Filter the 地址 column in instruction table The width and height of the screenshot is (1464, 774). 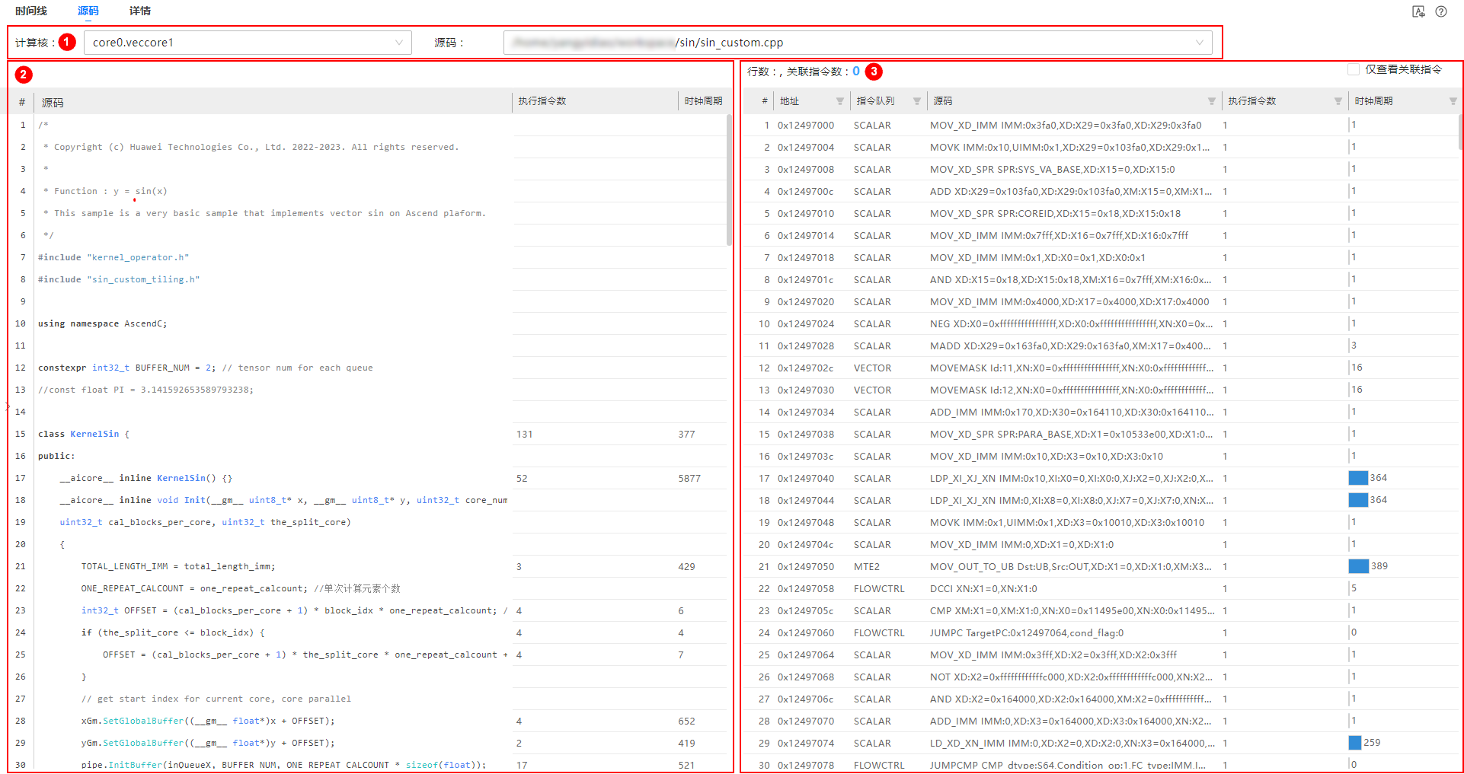click(839, 101)
